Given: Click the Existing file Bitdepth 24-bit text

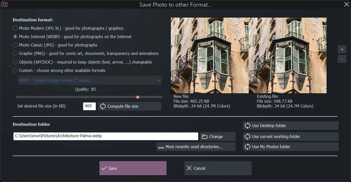Looking at the screenshot, I should point(285,106).
